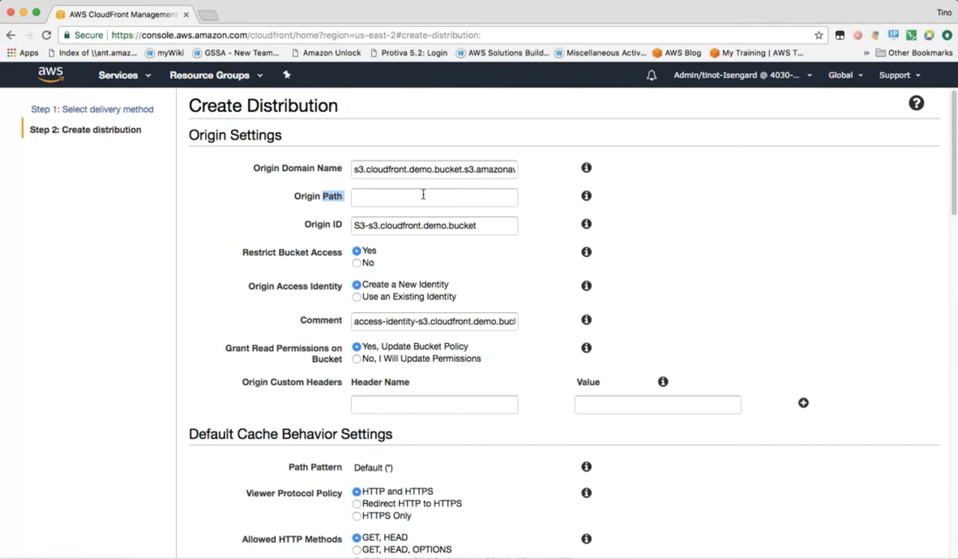This screenshot has width=958, height=559.
Task: Open the help question mark icon
Action: point(916,103)
